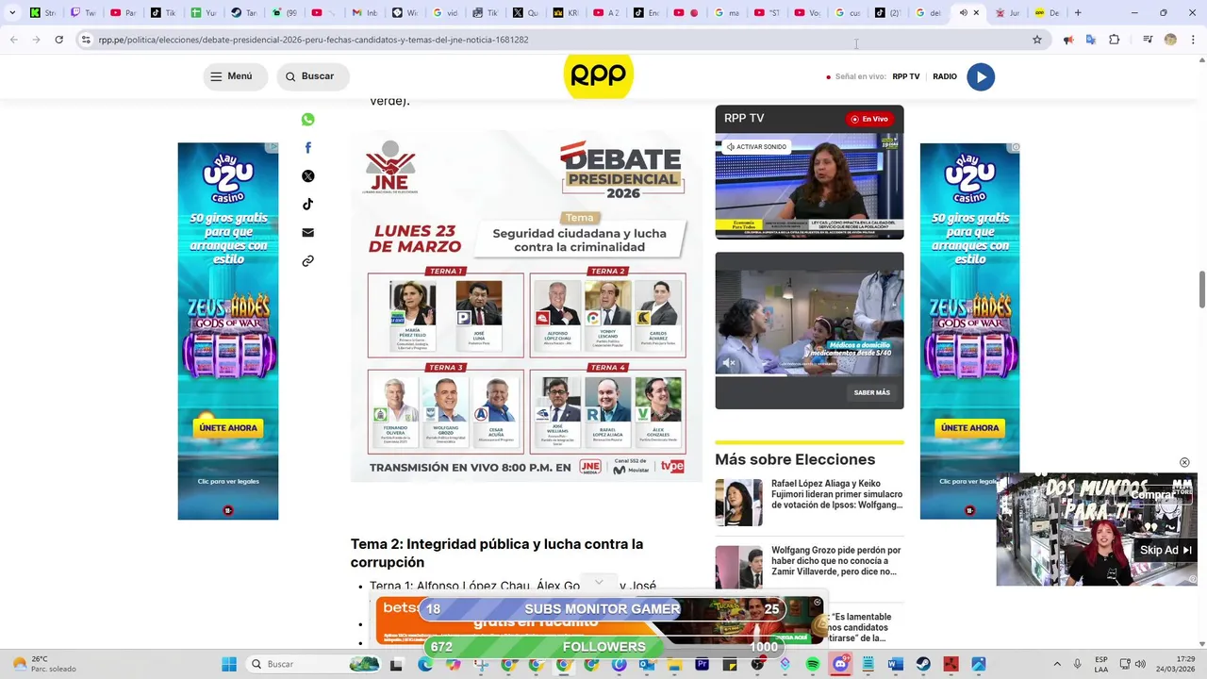Image resolution: width=1207 pixels, height=679 pixels.
Task: Go to the RPP logo homepage
Action: coord(598,76)
